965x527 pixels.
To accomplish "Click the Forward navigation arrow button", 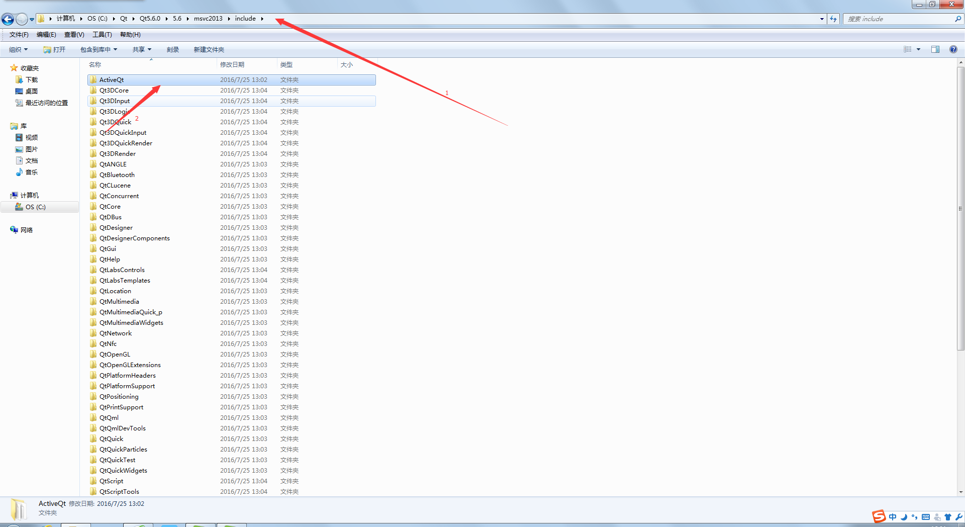I will 22,19.
